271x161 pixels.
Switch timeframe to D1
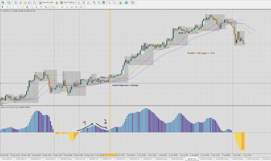[67, 7]
